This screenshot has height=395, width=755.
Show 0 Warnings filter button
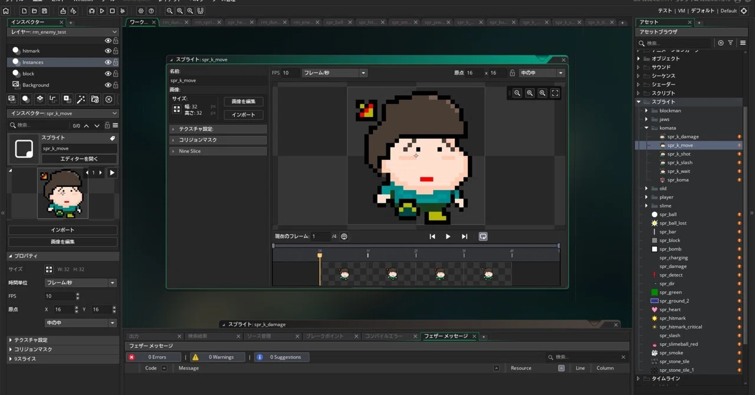point(216,357)
